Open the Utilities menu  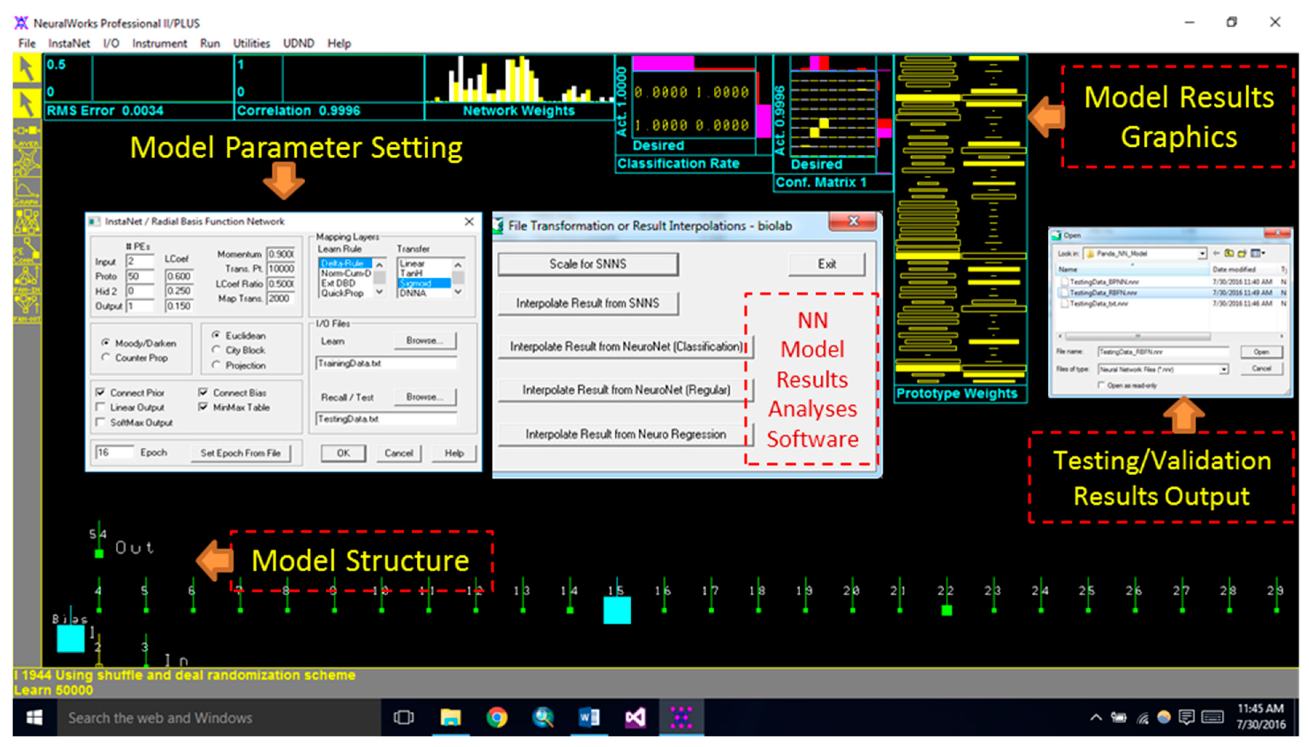click(251, 44)
